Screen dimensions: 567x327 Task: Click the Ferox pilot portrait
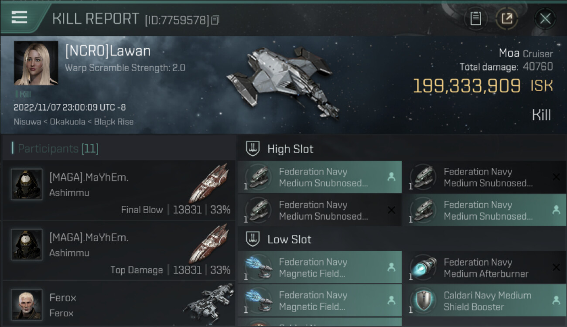pyautogui.click(x=27, y=304)
